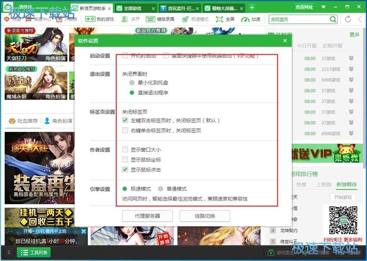Choose 普通模式 engine radio button
Viewport: 367px width, 261px height.
click(161, 189)
